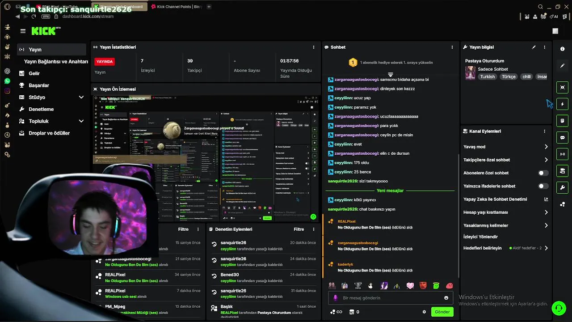The image size is (572, 322).
Task: Open WhatsApp from the browser sidebar
Action: pyautogui.click(x=7, y=81)
